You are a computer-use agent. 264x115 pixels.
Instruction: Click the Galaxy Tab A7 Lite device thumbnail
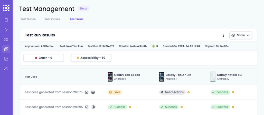162,77
